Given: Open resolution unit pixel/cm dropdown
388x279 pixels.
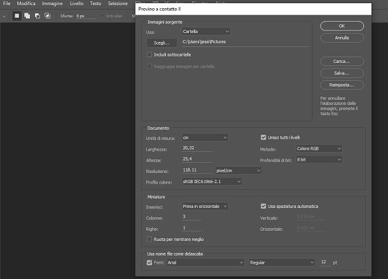Looking at the screenshot, I should (239, 170).
